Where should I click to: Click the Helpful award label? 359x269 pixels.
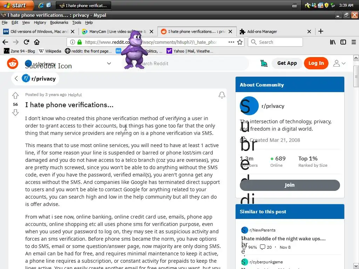click(x=75, y=95)
